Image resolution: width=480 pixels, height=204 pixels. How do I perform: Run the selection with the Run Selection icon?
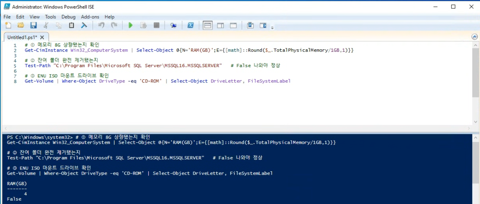click(x=143, y=25)
